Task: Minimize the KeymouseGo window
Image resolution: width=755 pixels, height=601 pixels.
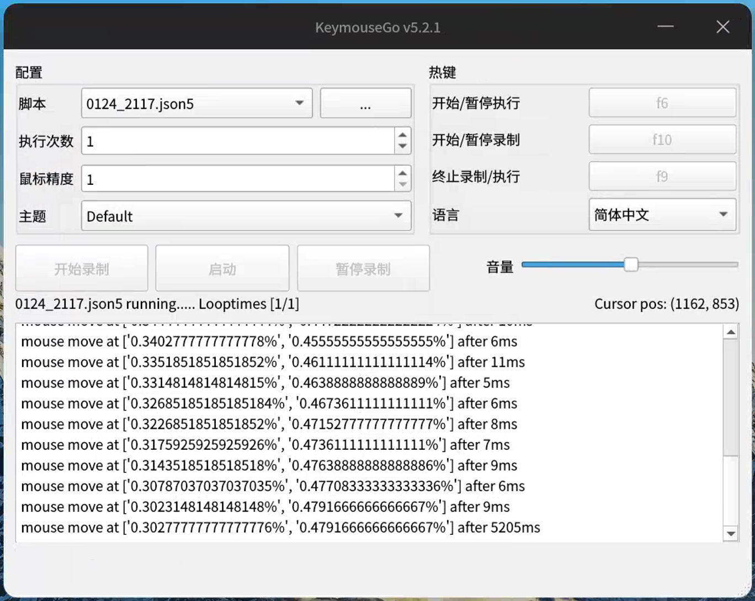Action: (x=666, y=26)
